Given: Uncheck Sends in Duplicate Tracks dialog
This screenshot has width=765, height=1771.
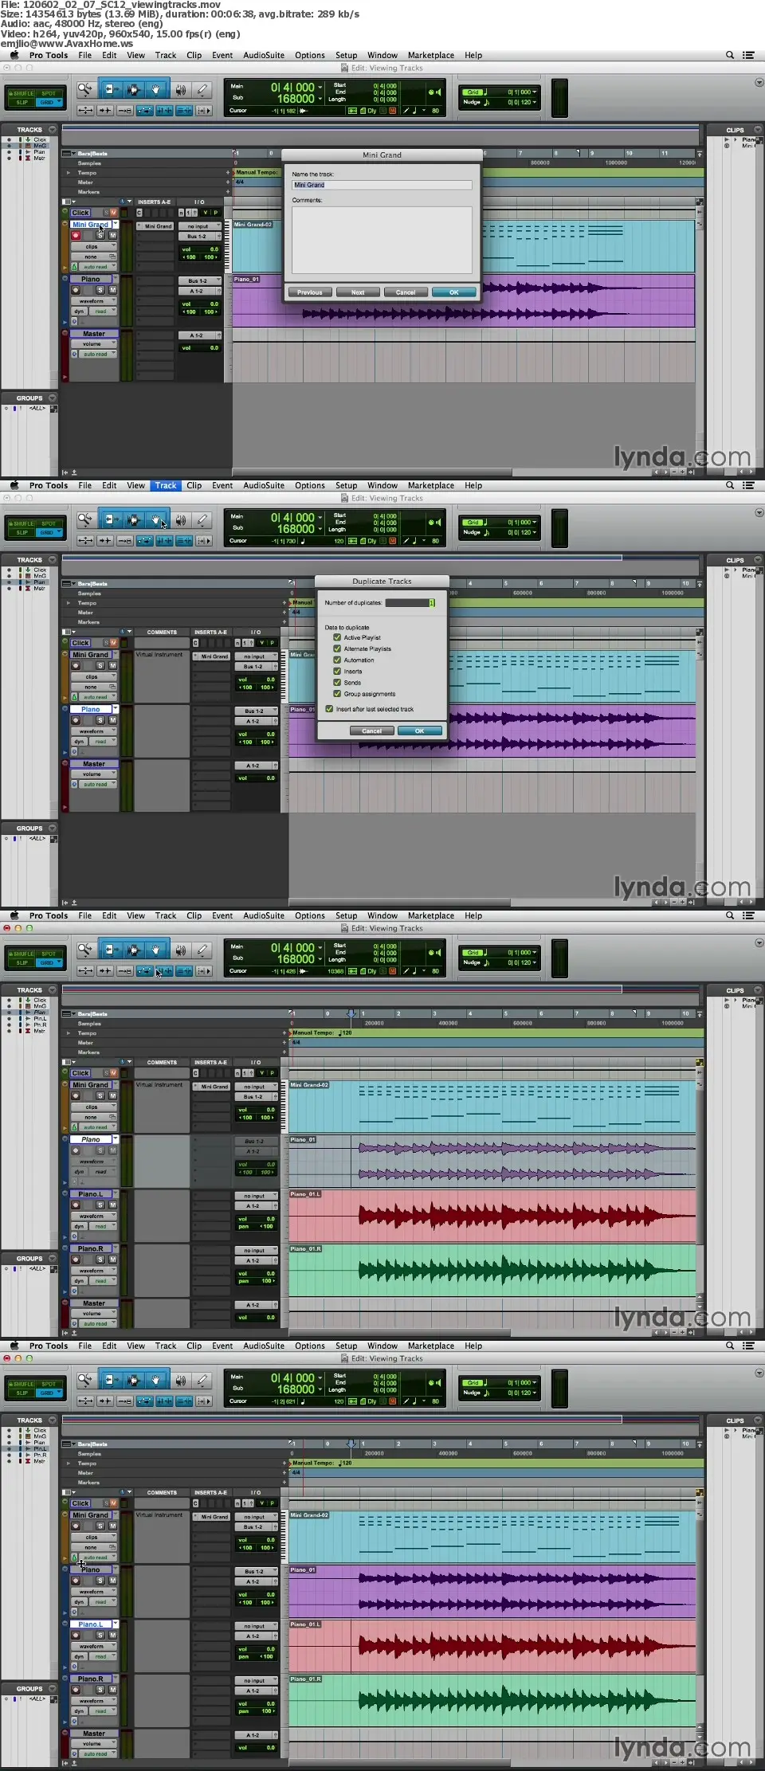Looking at the screenshot, I should (x=337, y=682).
